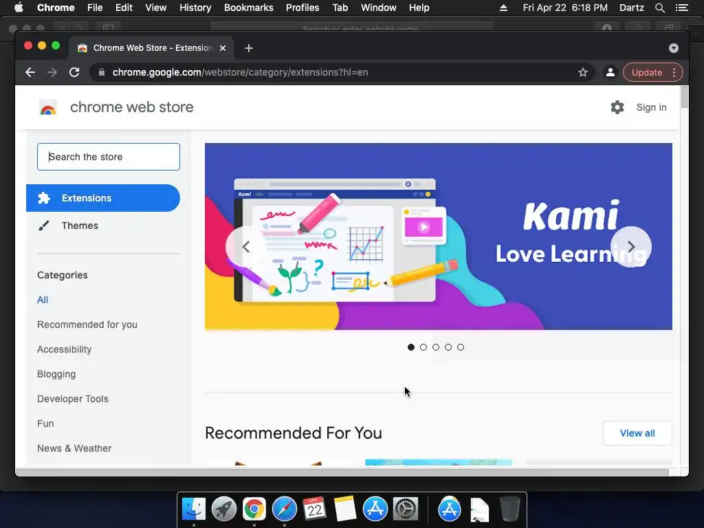Click the chrome web store rainbow logo
This screenshot has width=704, height=528.
pos(48,108)
